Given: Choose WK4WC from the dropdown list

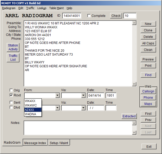Looking at the screenshot, I should [x=33, y=105].
